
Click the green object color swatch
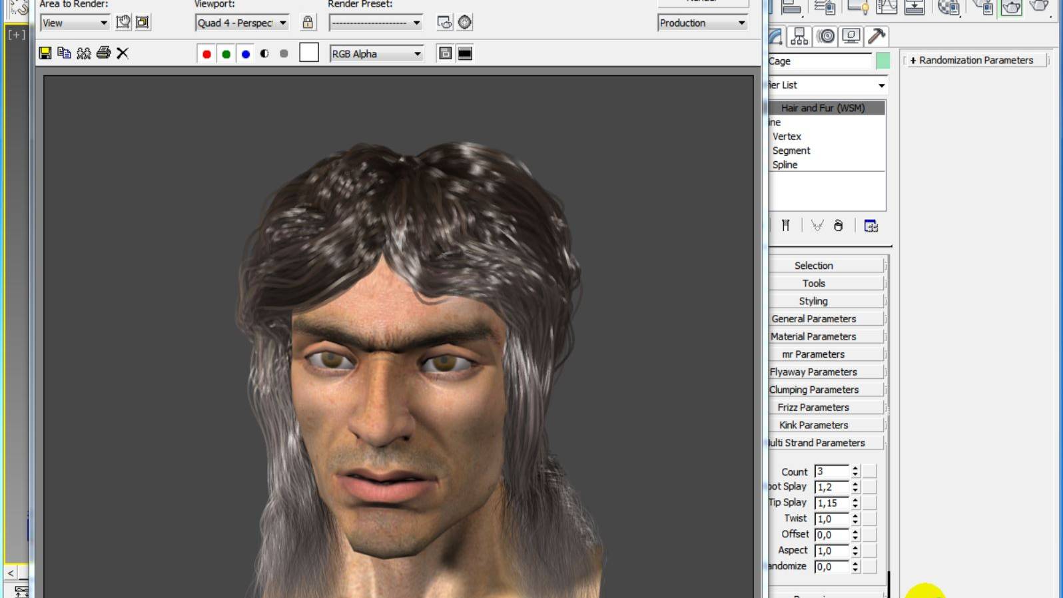click(x=883, y=61)
